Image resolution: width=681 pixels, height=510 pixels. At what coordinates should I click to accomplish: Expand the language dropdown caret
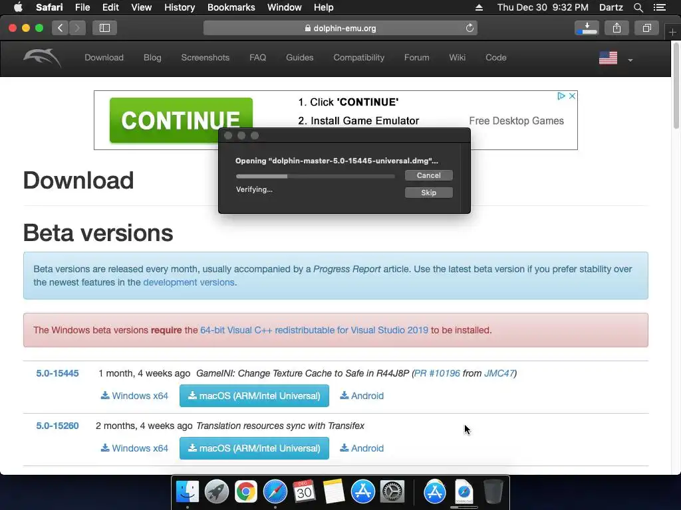[630, 60]
